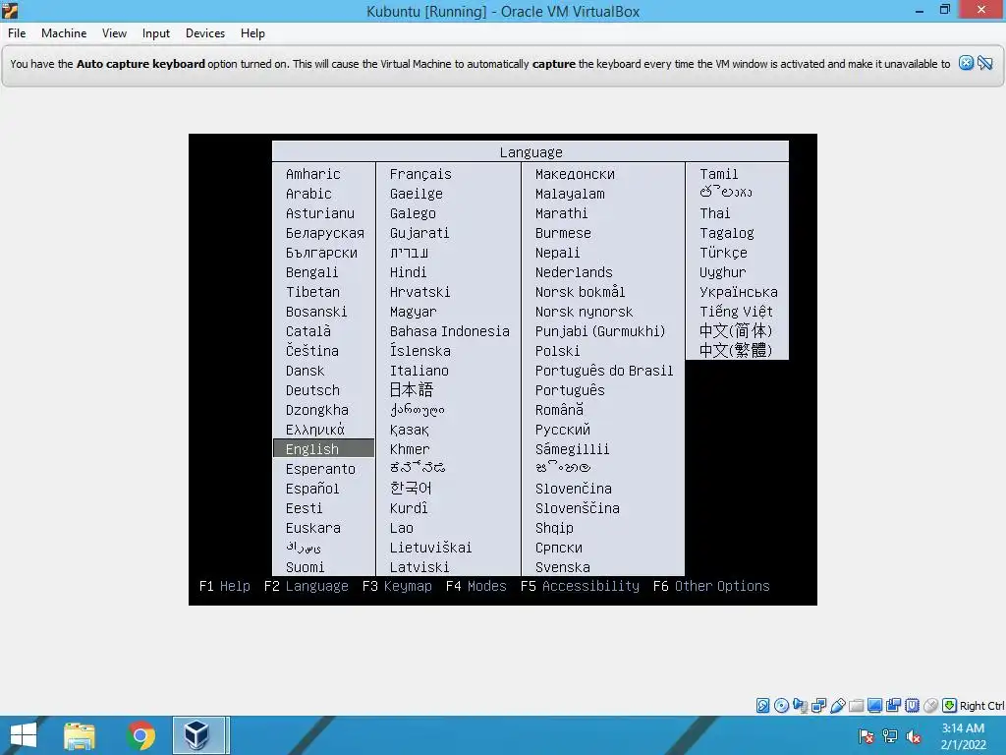The height and width of the screenshot is (755, 1006).
Task: Dismiss the auto capture keyboard notification
Action: (966, 63)
